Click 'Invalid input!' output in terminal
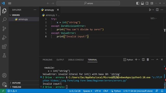166x93 pixels. tap(52, 84)
